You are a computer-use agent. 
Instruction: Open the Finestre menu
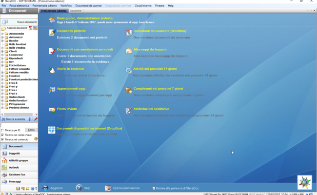(159, 6)
